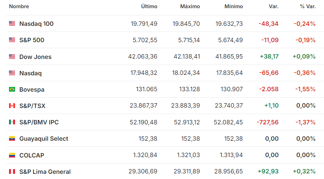Screen dimensions: 324x179
Task: Select the S&P/BMV IPC index name
Action: 39,122
